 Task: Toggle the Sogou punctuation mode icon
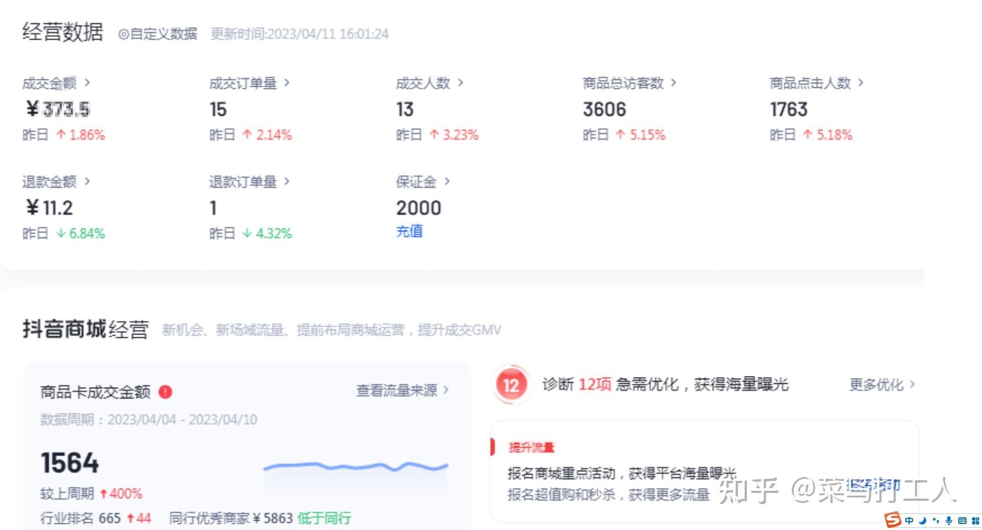[x=936, y=521]
